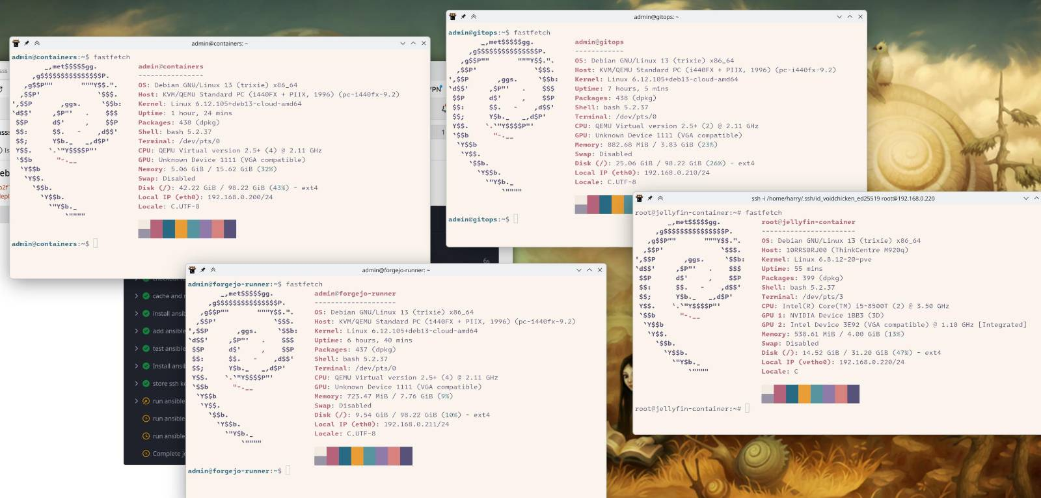Pin the admin@gitops terminal on all desktops
This screenshot has width=1041, height=498.
pos(463,16)
